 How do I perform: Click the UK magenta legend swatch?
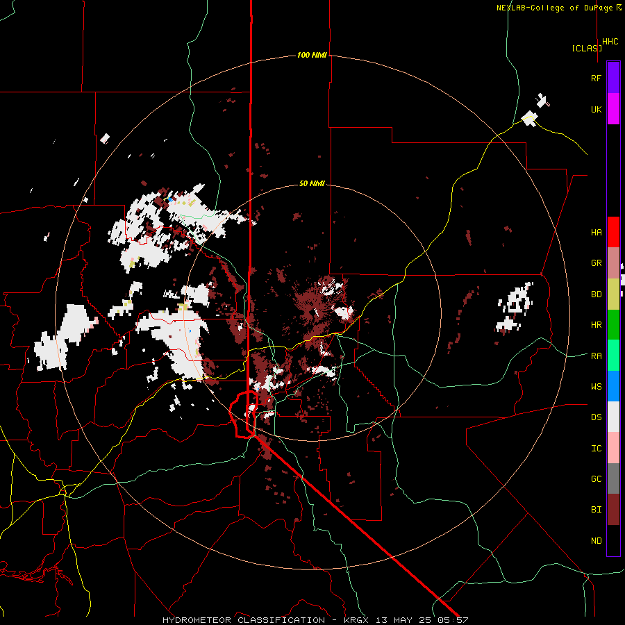pos(613,109)
